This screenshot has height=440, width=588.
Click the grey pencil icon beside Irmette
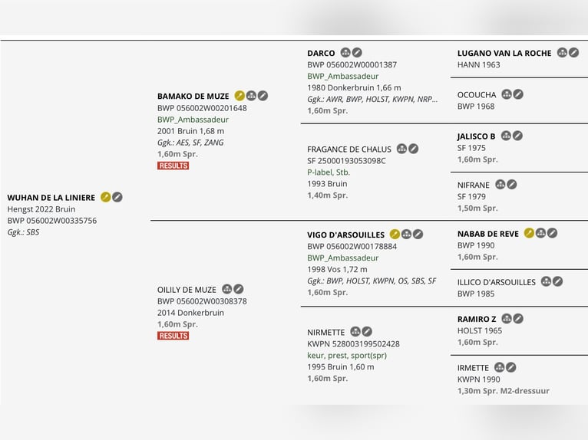(511, 367)
